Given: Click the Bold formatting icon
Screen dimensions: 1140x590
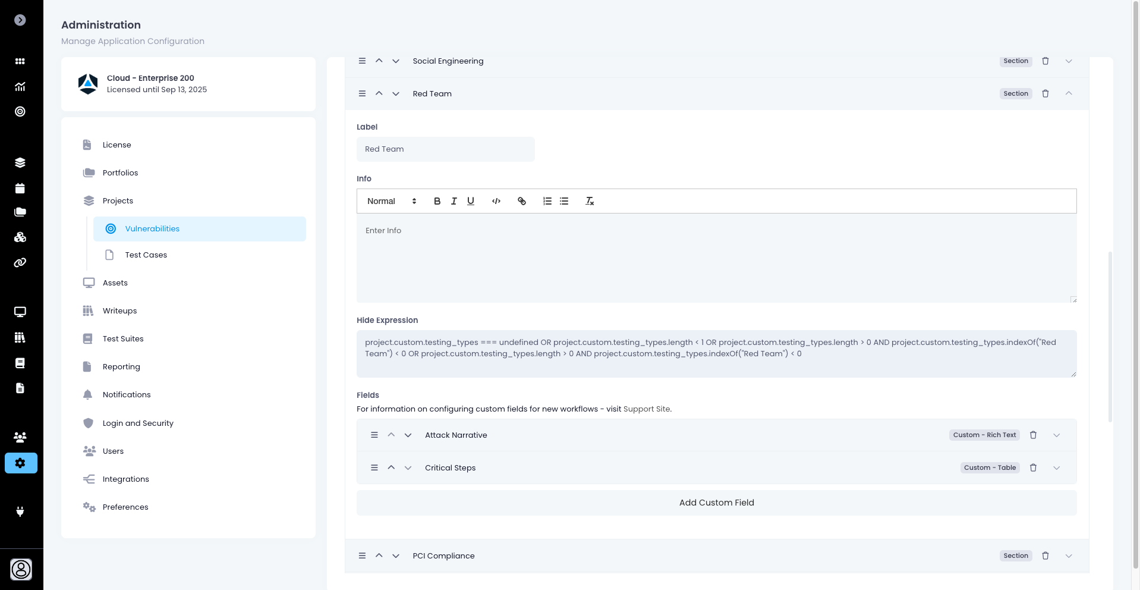Looking at the screenshot, I should point(437,201).
